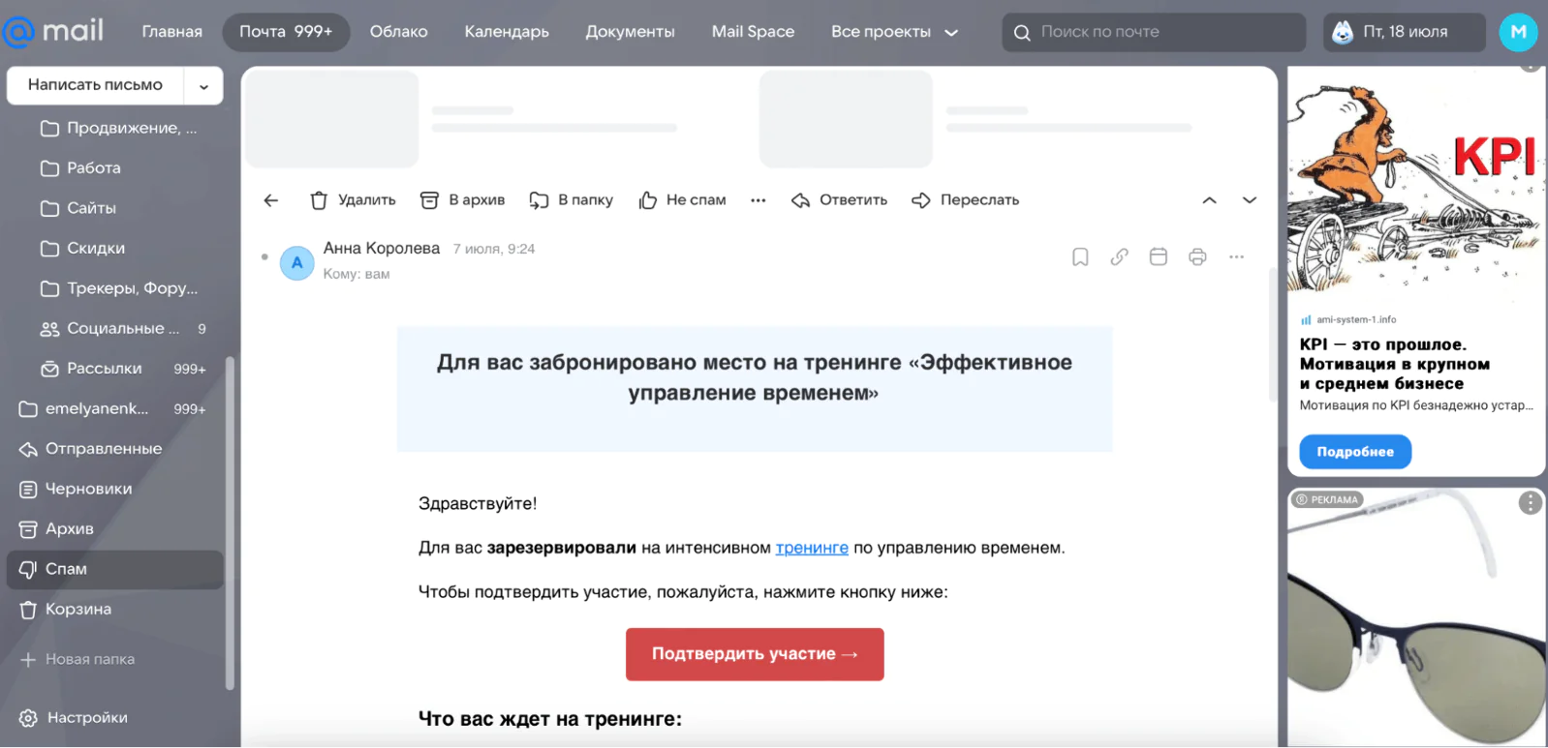This screenshot has width=1548, height=748.
Task: Click the calendar icon in email header
Action: 1158,256
